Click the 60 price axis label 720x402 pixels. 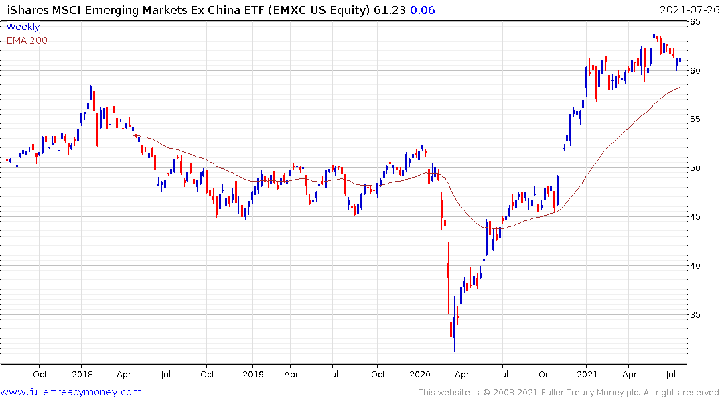(x=695, y=71)
